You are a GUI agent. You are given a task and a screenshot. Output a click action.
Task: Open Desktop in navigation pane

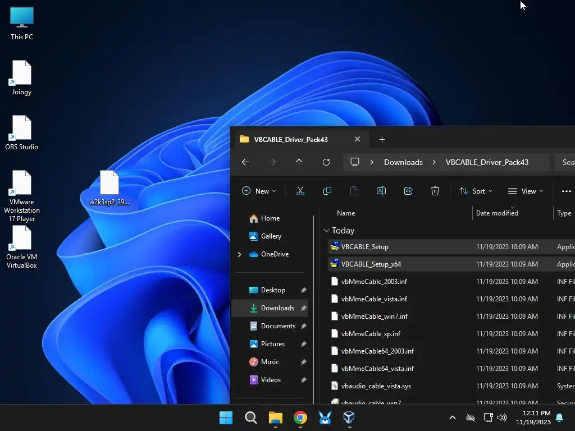tap(273, 290)
